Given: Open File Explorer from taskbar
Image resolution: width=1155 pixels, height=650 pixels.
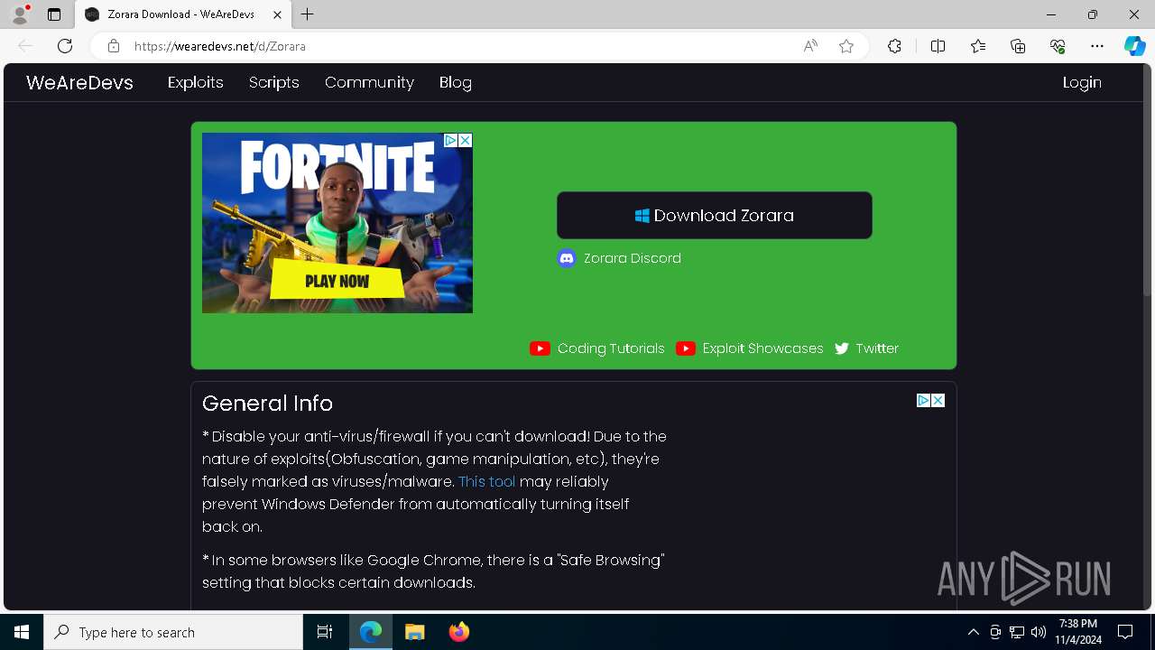Looking at the screenshot, I should click(x=414, y=632).
